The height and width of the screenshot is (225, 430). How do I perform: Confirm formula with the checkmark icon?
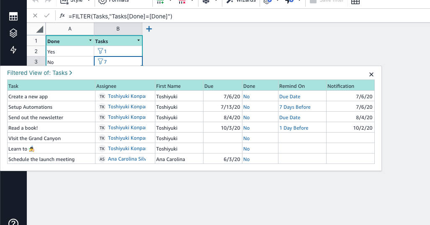[x=47, y=15]
